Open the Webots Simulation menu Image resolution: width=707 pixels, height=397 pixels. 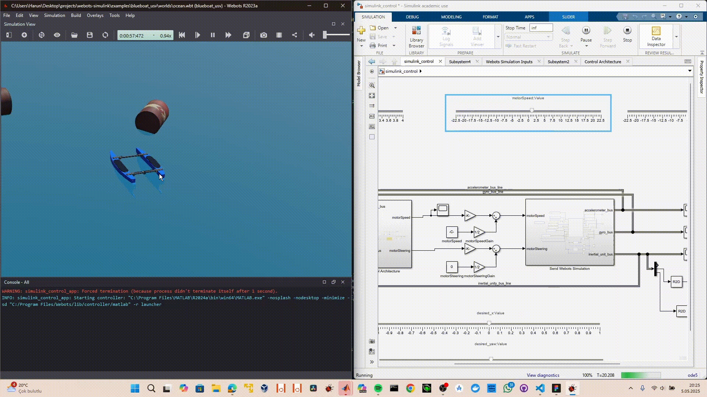pos(54,15)
